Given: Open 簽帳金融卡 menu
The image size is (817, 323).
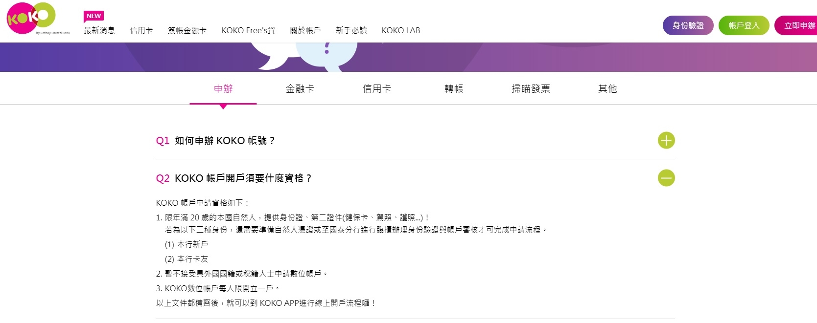Looking at the screenshot, I should (187, 30).
